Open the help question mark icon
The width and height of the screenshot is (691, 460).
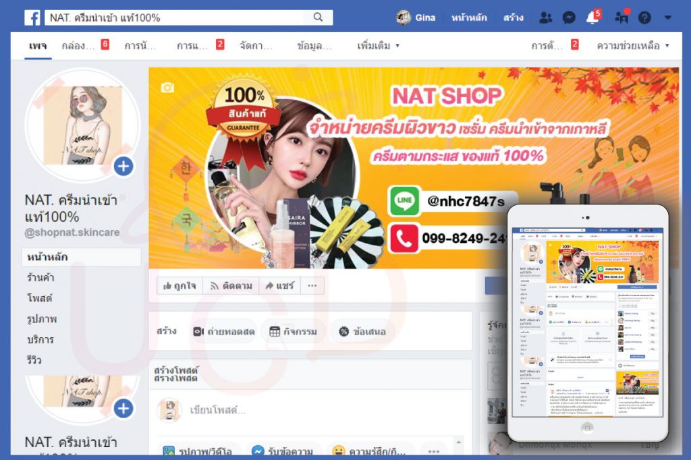pyautogui.click(x=644, y=18)
